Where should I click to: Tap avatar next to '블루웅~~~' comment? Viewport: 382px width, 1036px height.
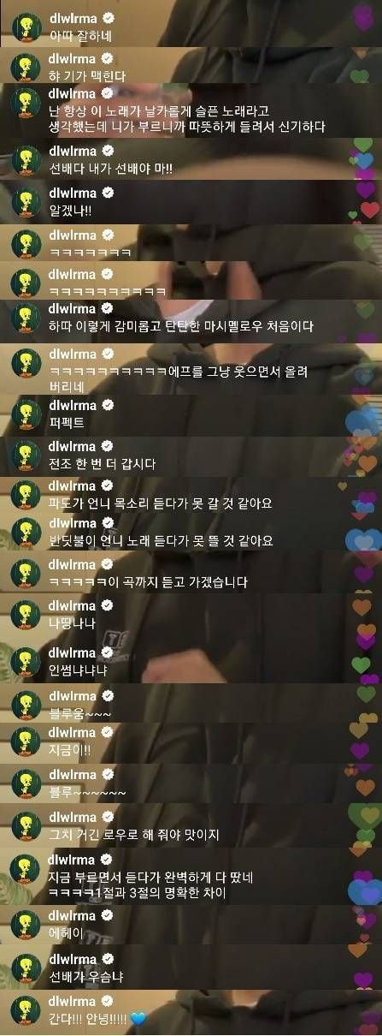[26, 704]
